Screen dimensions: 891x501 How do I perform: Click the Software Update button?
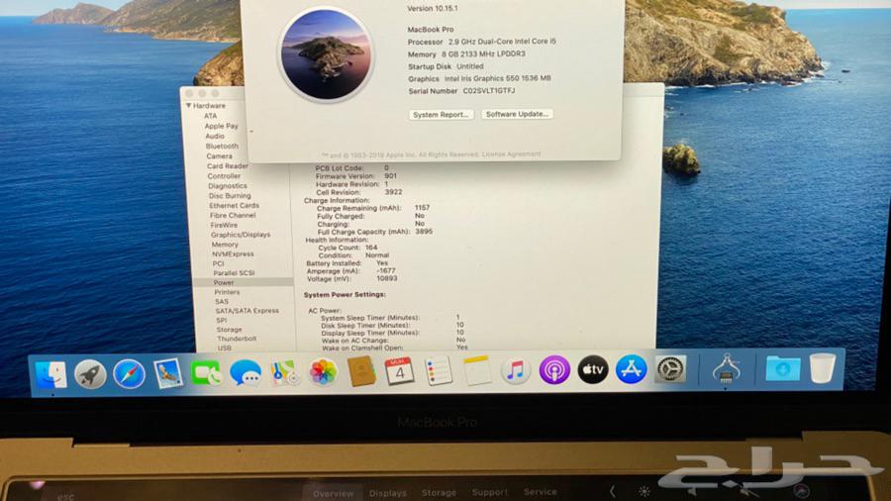[x=517, y=114]
